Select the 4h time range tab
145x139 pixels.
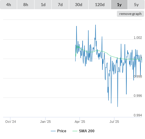[8, 5]
